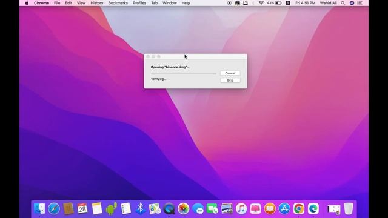Open the Trash

click(x=349, y=208)
